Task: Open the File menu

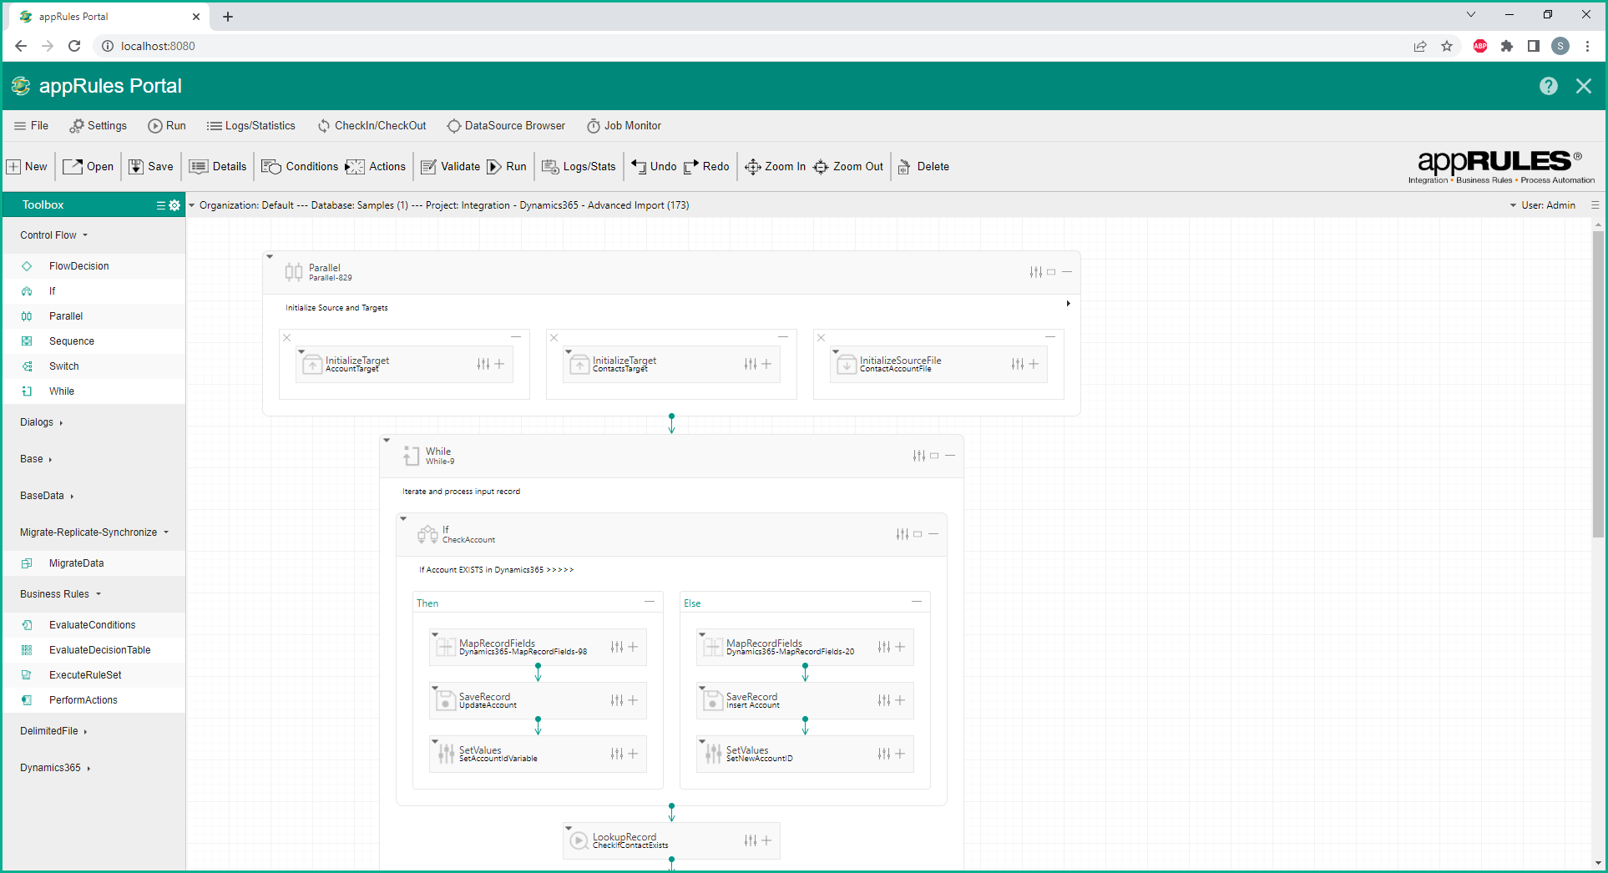Action: pos(31,126)
